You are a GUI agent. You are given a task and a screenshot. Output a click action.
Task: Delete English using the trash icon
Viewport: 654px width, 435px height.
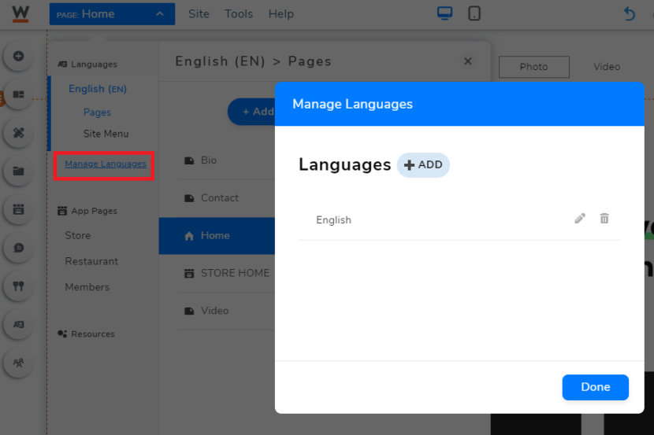pyautogui.click(x=604, y=219)
